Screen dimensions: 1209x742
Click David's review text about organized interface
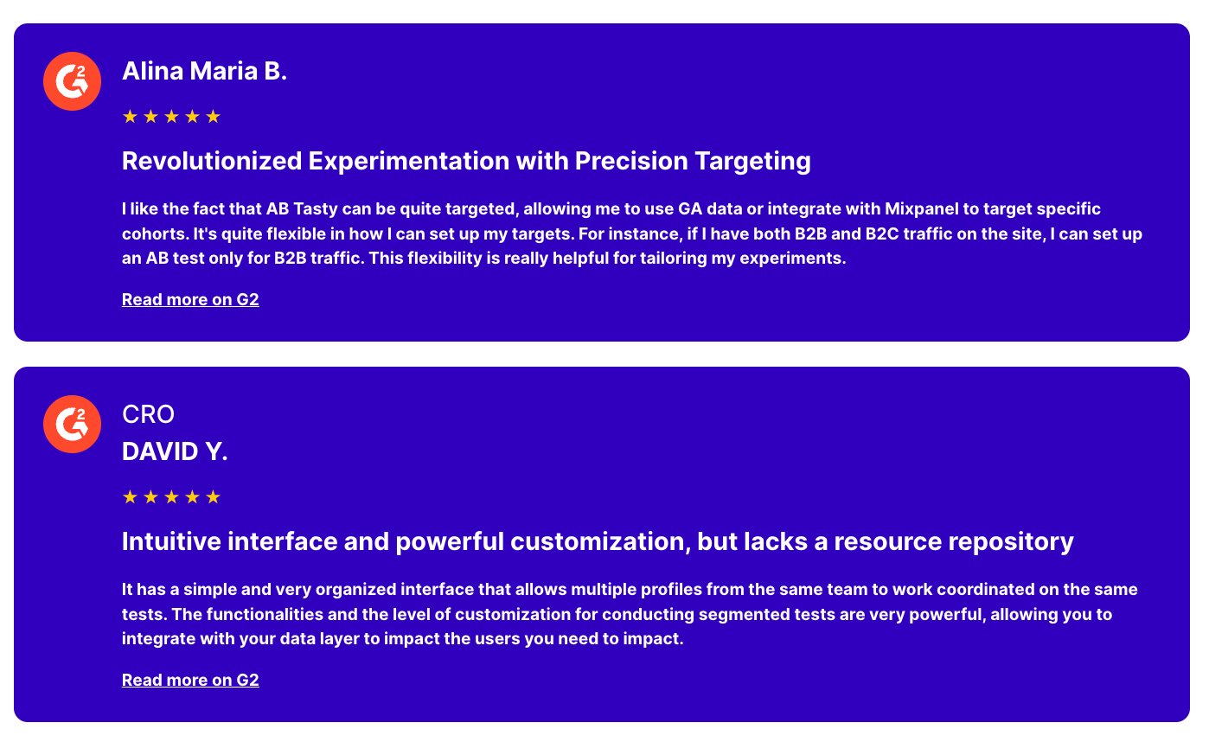[630, 615]
